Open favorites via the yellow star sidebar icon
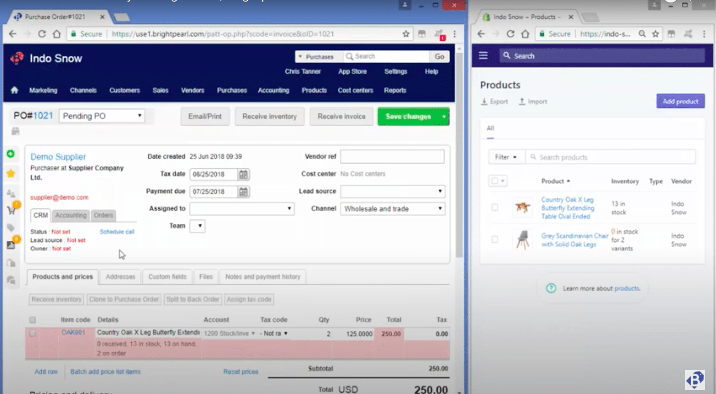The width and height of the screenshot is (716, 394). [11, 173]
